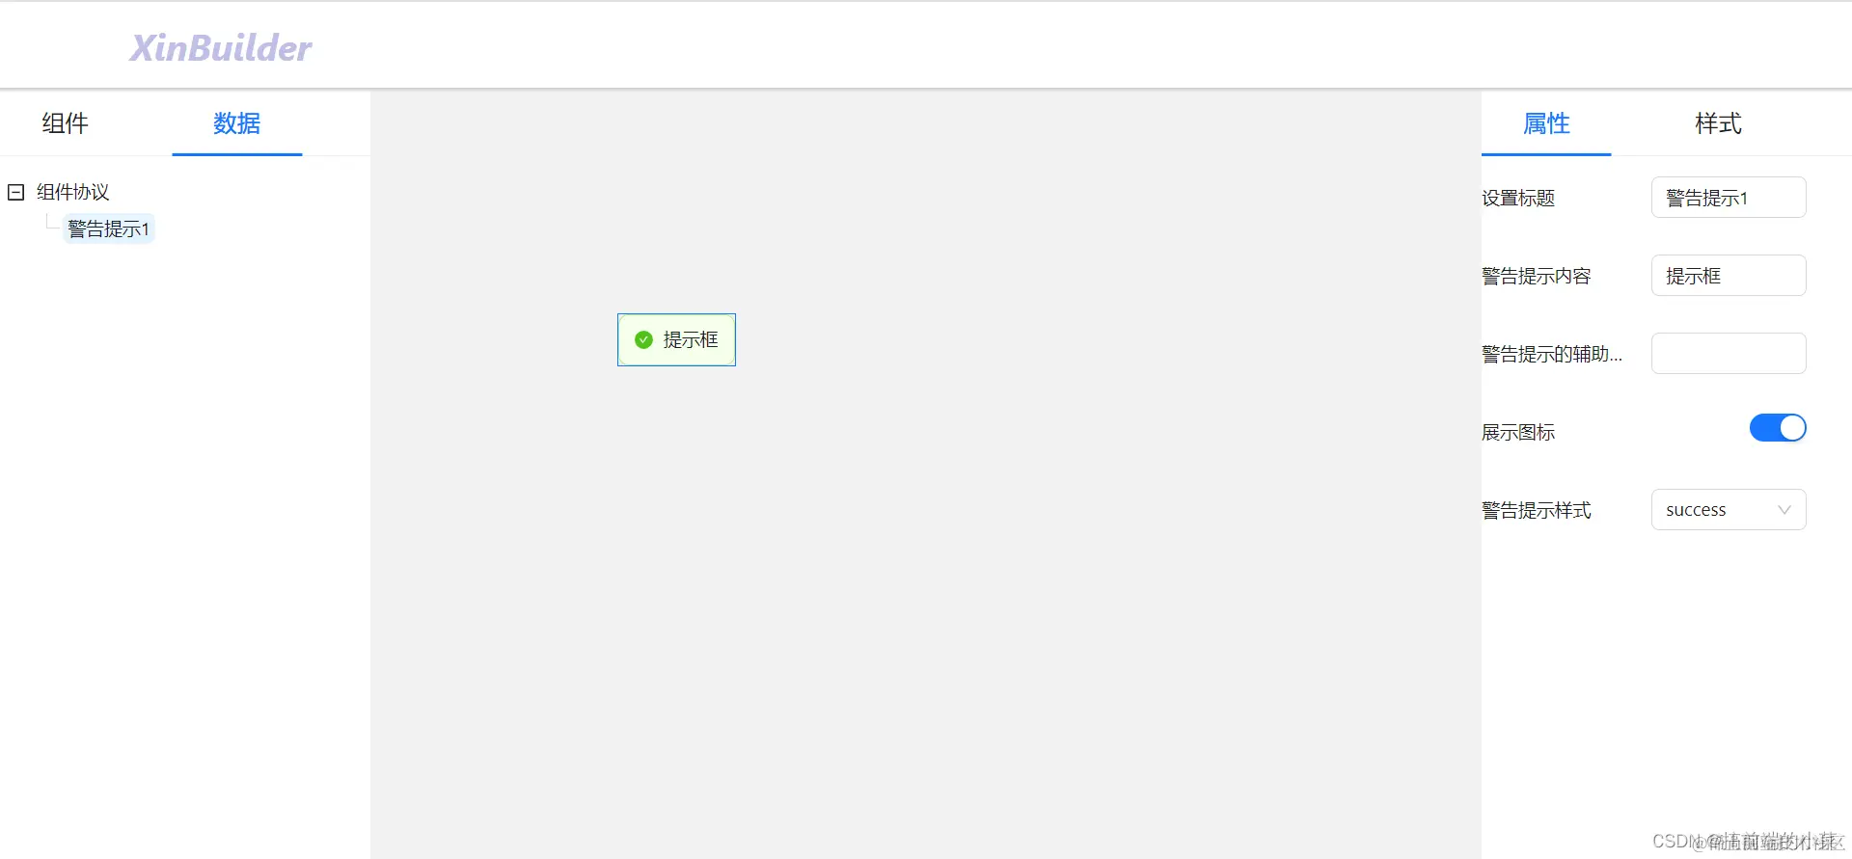Click the 设置标题 label
1852x859 pixels.
1518,198
